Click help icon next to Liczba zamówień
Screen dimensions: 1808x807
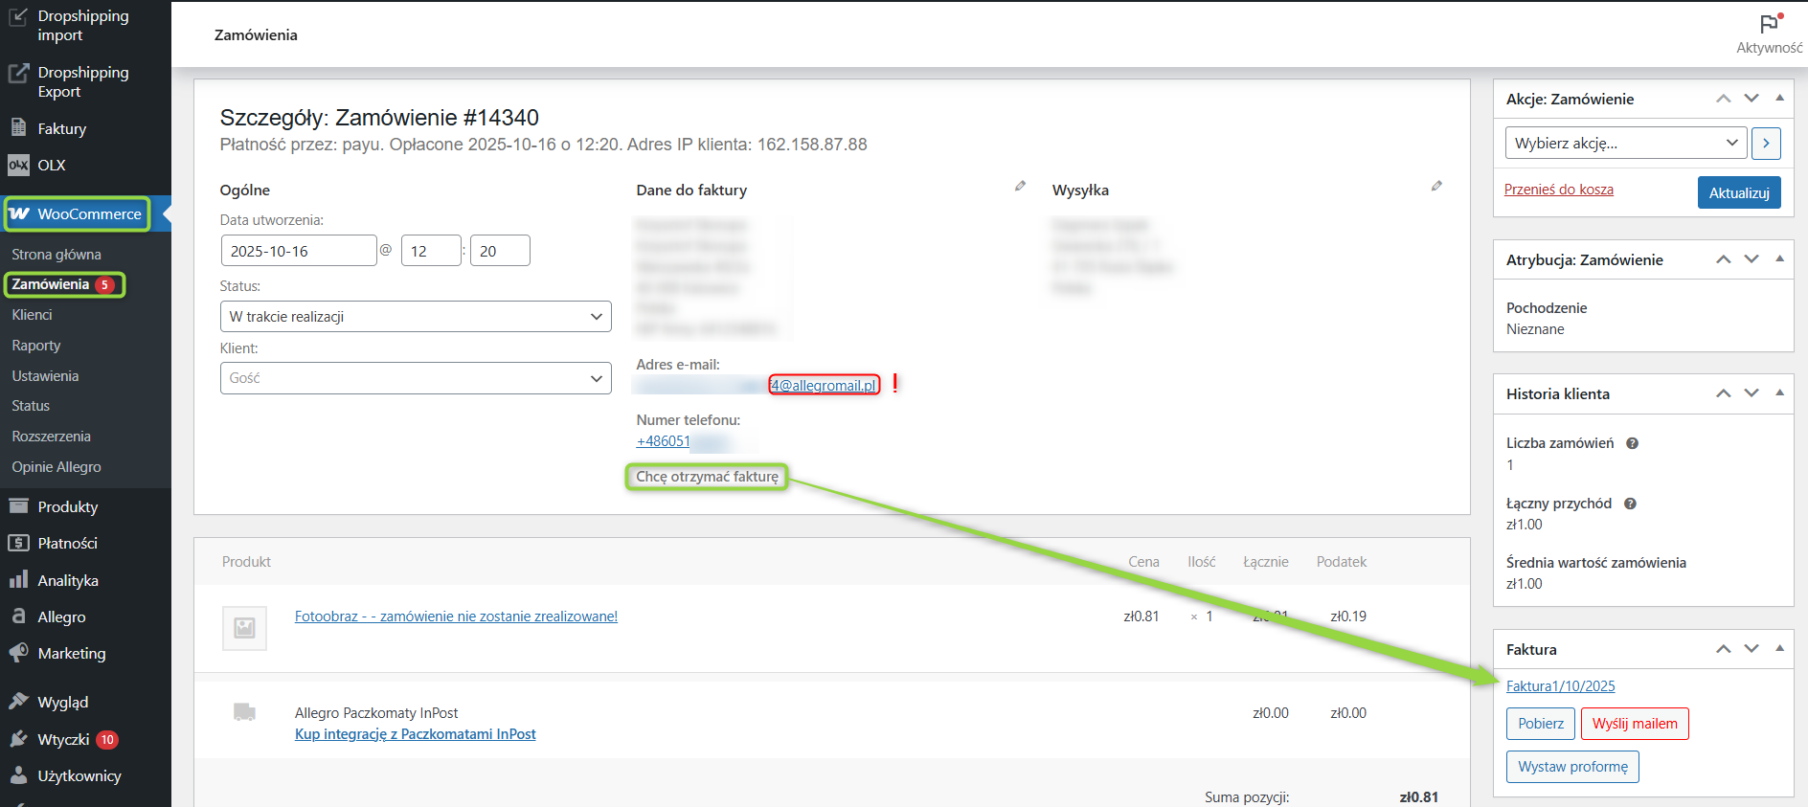point(1633,443)
